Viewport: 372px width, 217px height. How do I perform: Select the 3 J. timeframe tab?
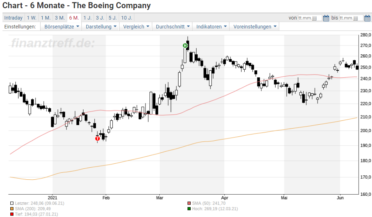click(100, 18)
